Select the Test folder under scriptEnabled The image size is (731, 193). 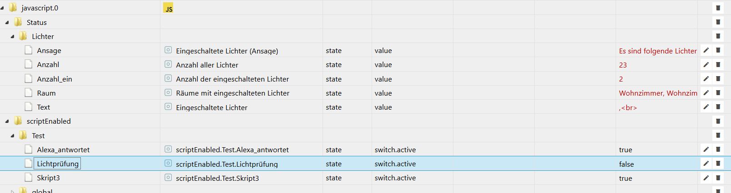(x=38, y=135)
